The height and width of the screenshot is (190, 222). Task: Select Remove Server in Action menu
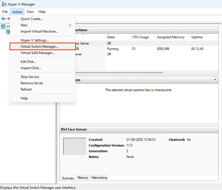42,83
